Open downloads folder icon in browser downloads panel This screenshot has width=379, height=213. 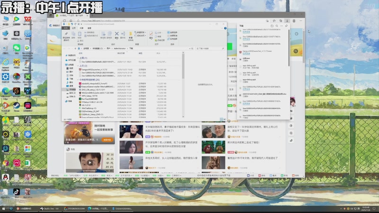pyautogui.click(x=272, y=26)
